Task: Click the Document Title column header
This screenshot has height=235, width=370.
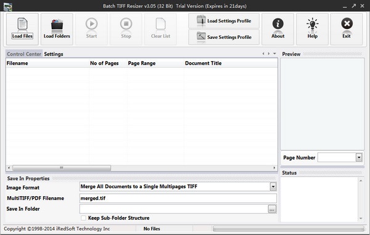Action: (231, 64)
